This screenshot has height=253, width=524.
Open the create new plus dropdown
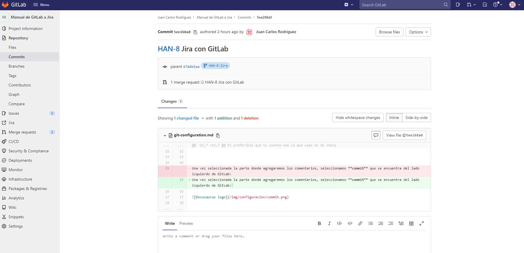349,5
